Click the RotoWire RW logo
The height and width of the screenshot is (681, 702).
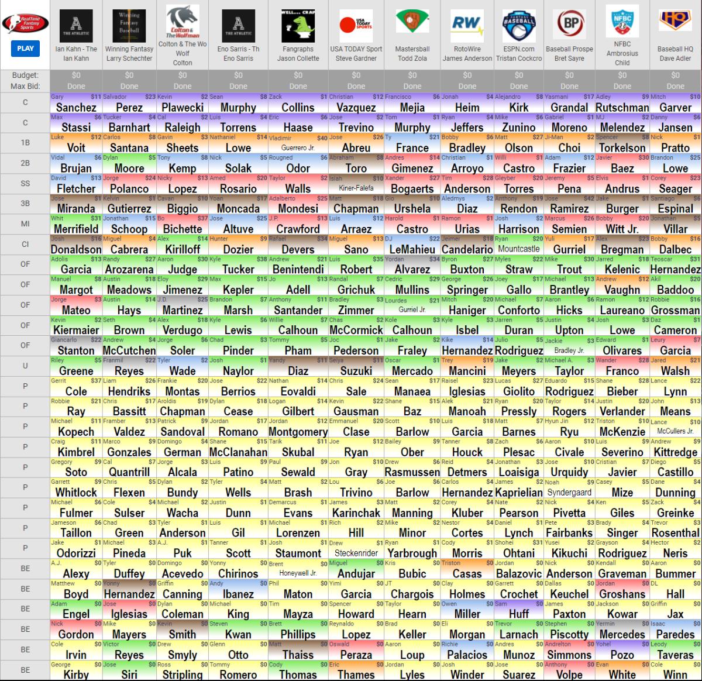point(467,24)
